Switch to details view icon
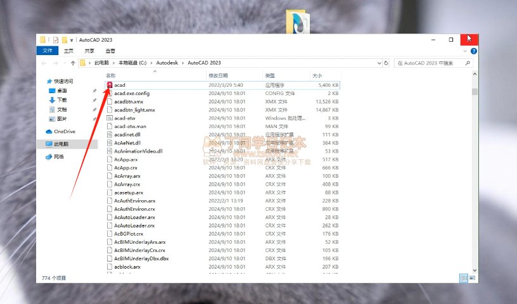 (464, 278)
